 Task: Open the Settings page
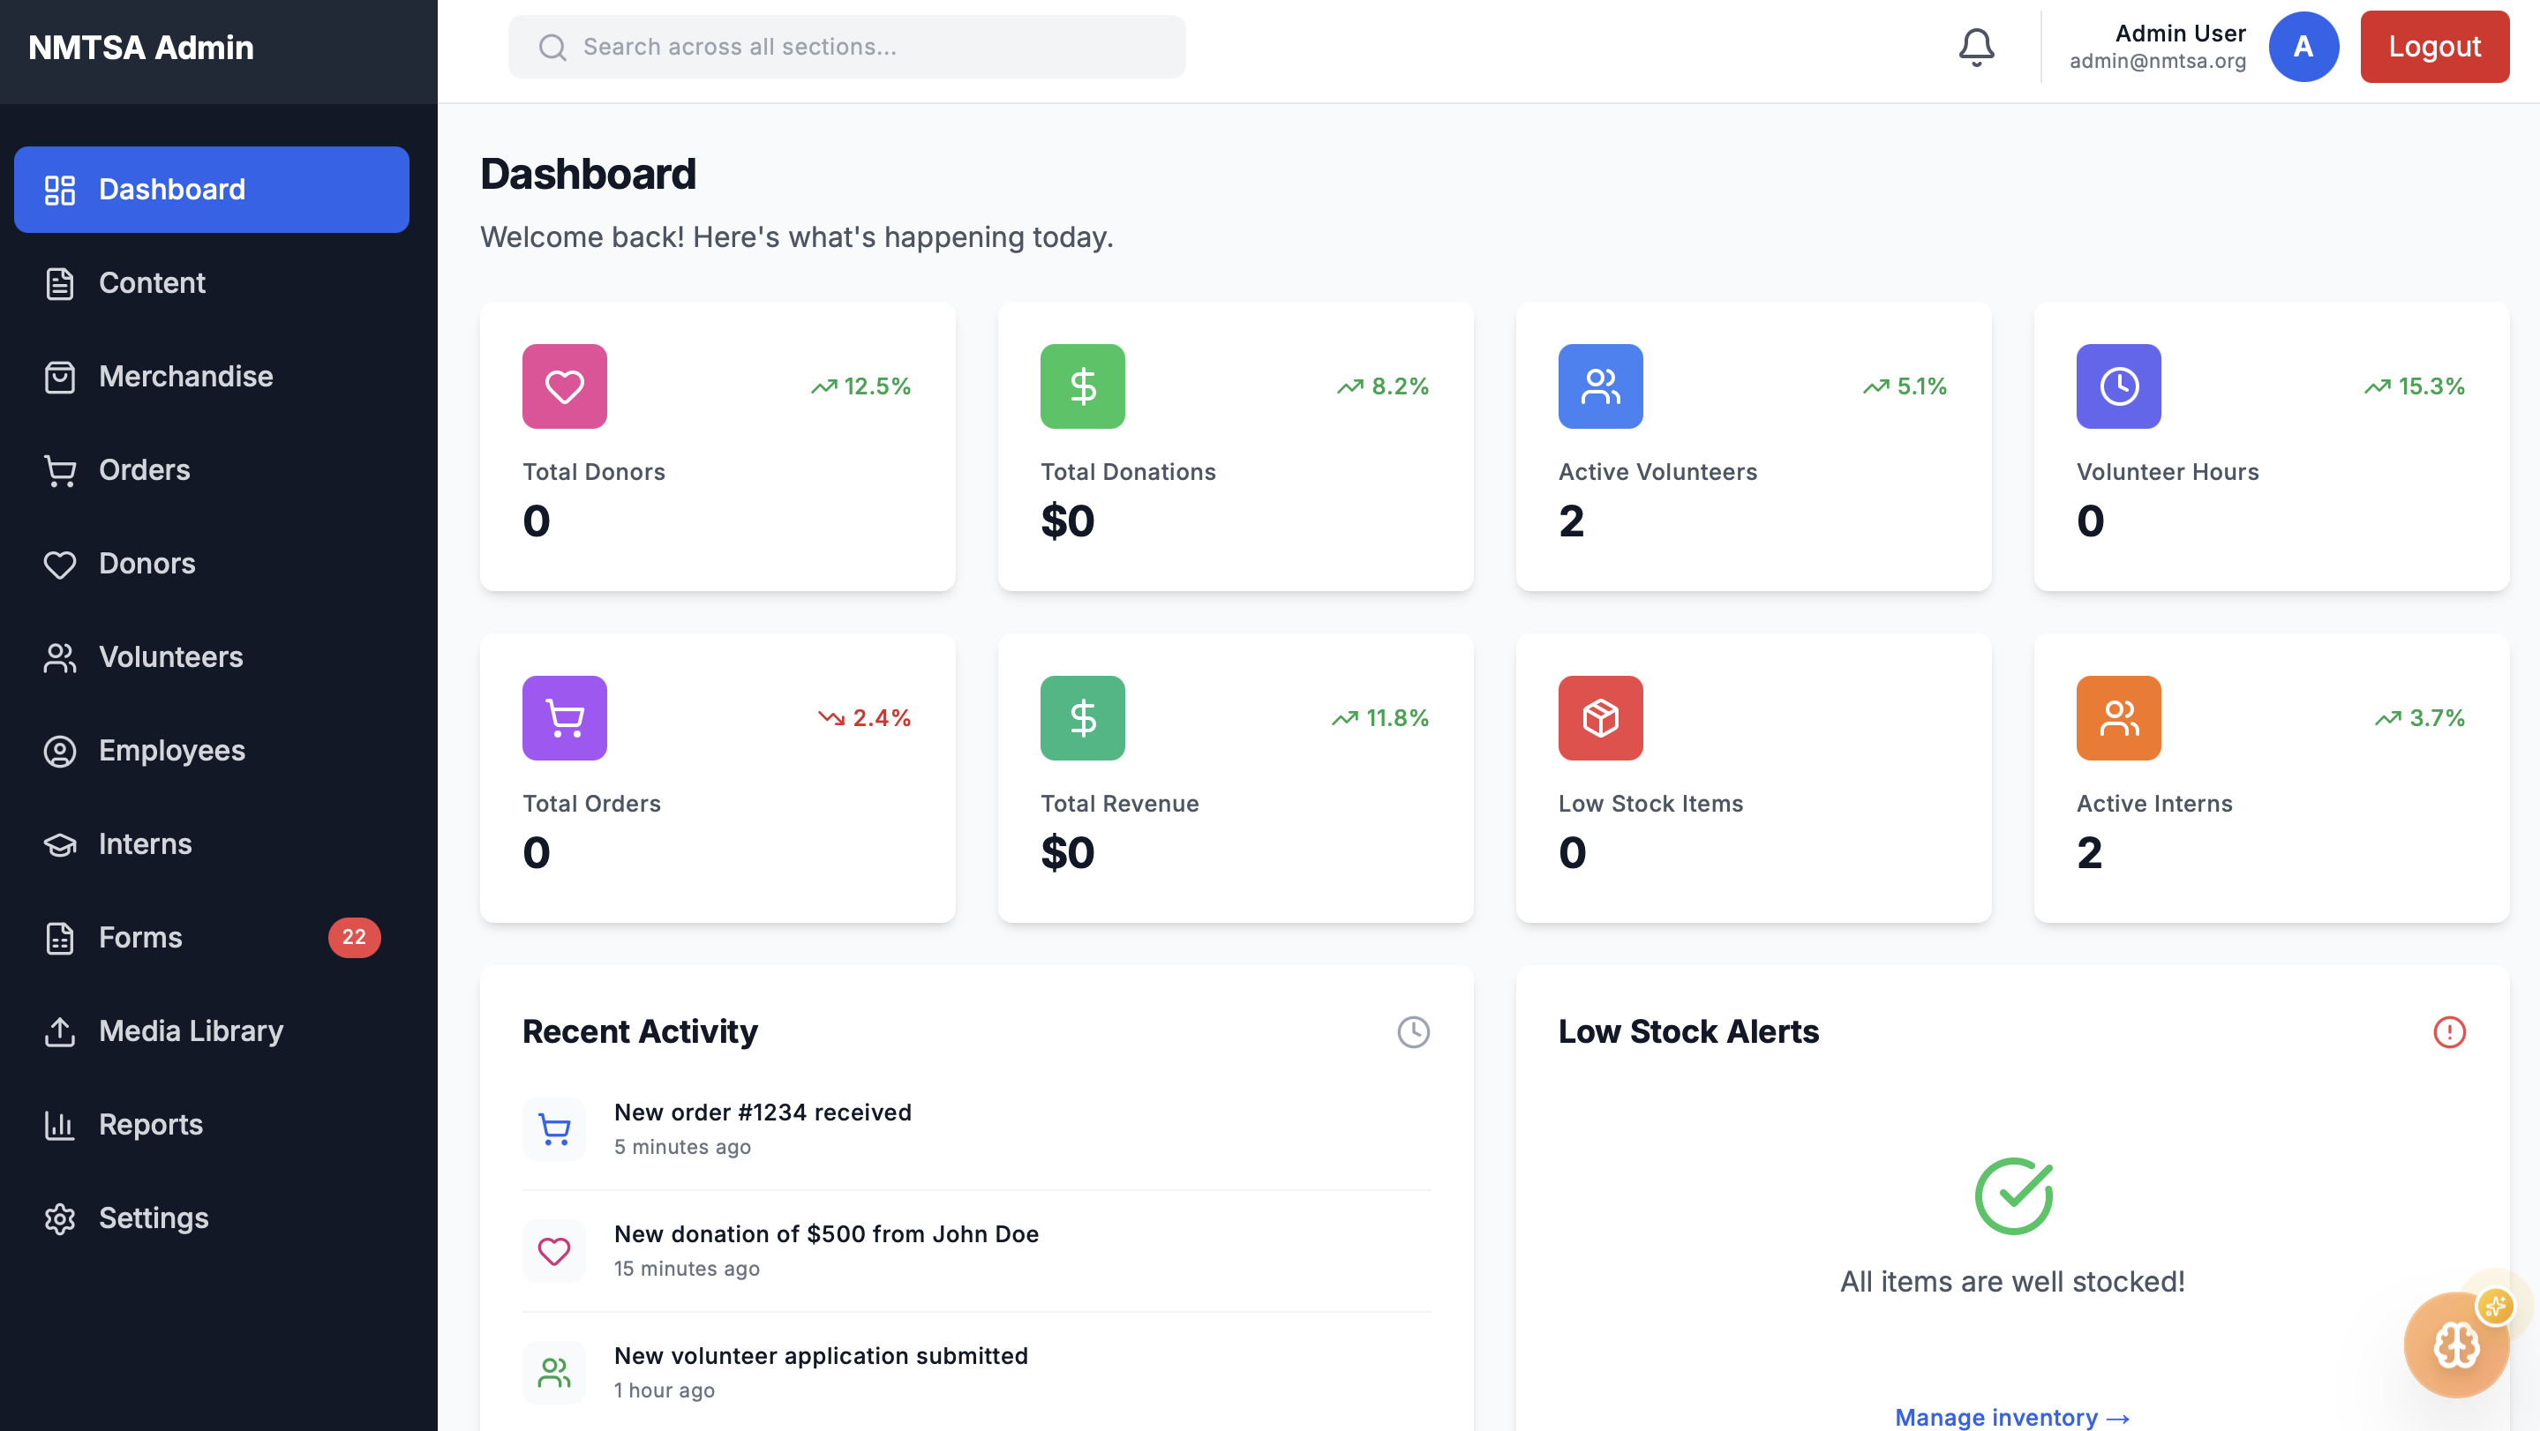[153, 1218]
